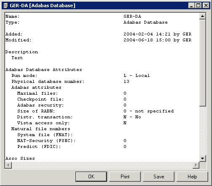
Task: Click the horizontal scrollbar left arrow
Action: coord(8,165)
